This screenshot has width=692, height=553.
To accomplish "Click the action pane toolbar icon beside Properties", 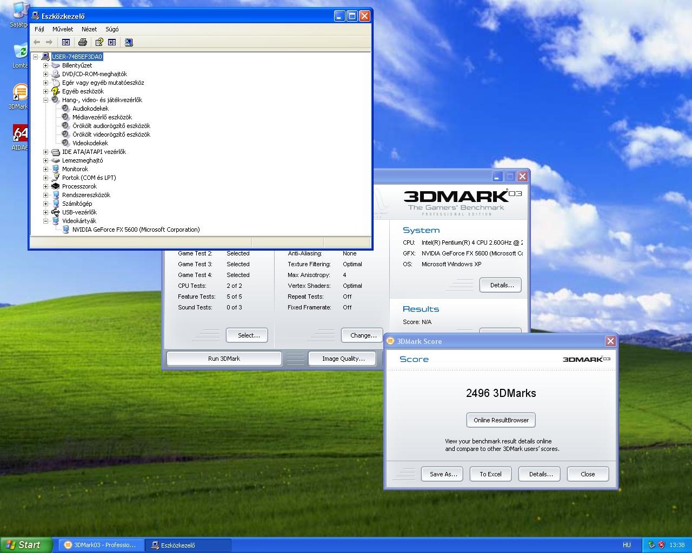I will point(112,42).
